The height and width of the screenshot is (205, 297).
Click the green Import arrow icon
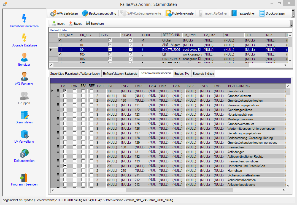point(54,23)
